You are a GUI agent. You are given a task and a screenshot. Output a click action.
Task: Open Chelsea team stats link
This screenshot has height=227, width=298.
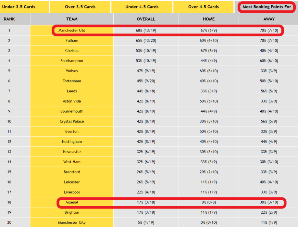tap(72, 51)
